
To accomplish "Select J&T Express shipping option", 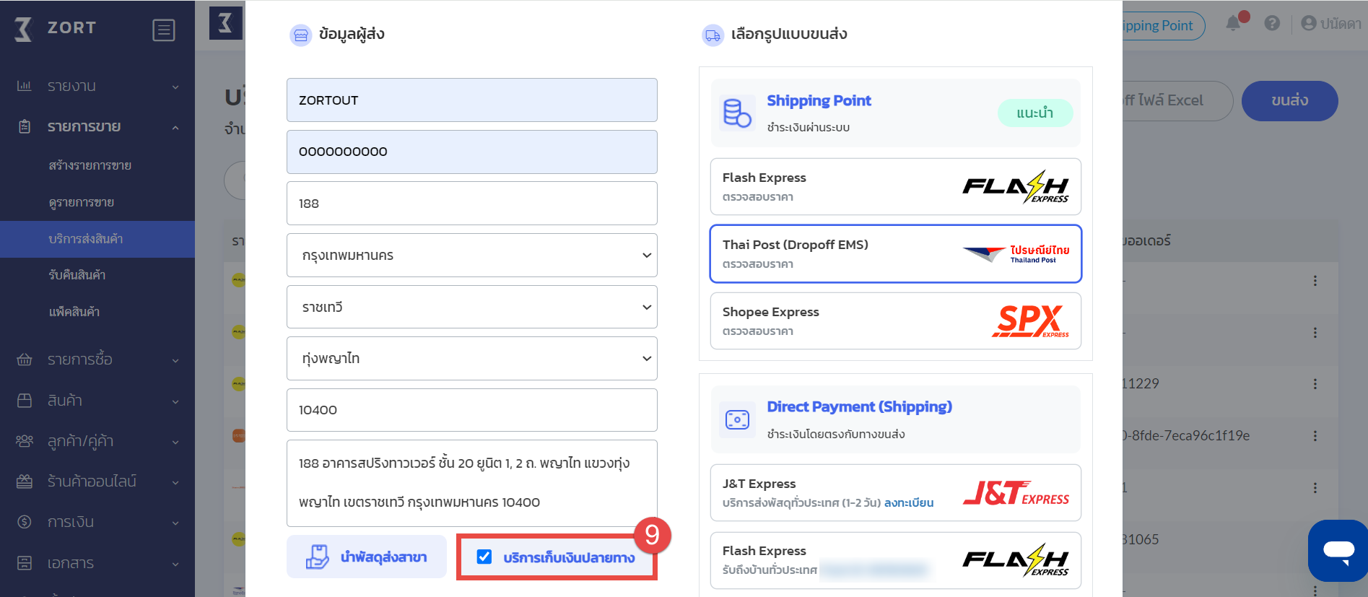I will [x=896, y=493].
